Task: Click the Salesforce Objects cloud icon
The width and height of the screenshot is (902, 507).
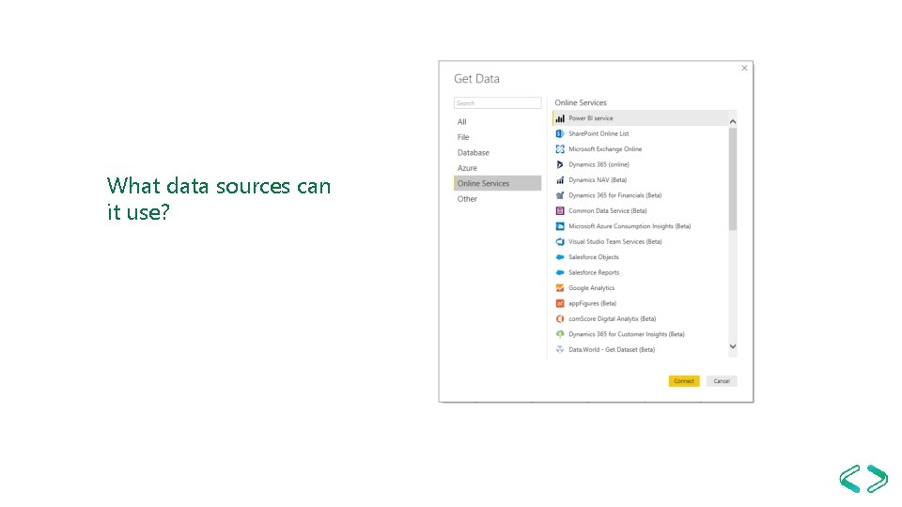Action: point(560,257)
